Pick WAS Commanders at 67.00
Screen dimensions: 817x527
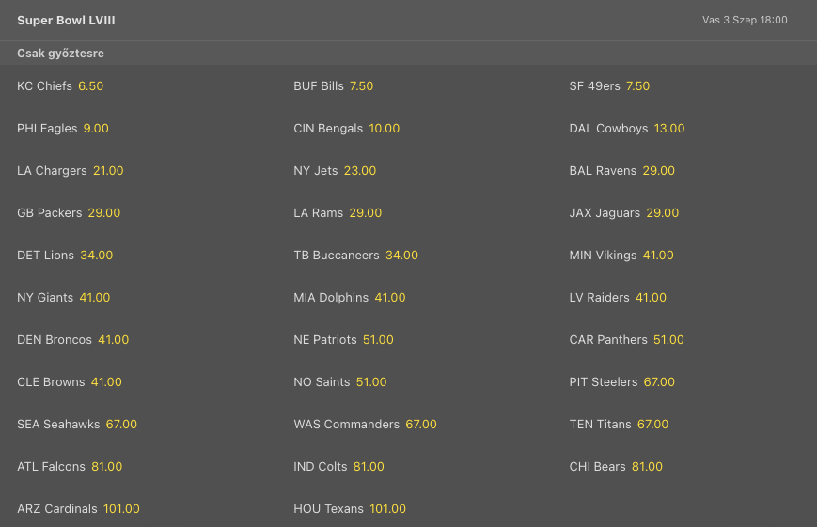coord(420,425)
